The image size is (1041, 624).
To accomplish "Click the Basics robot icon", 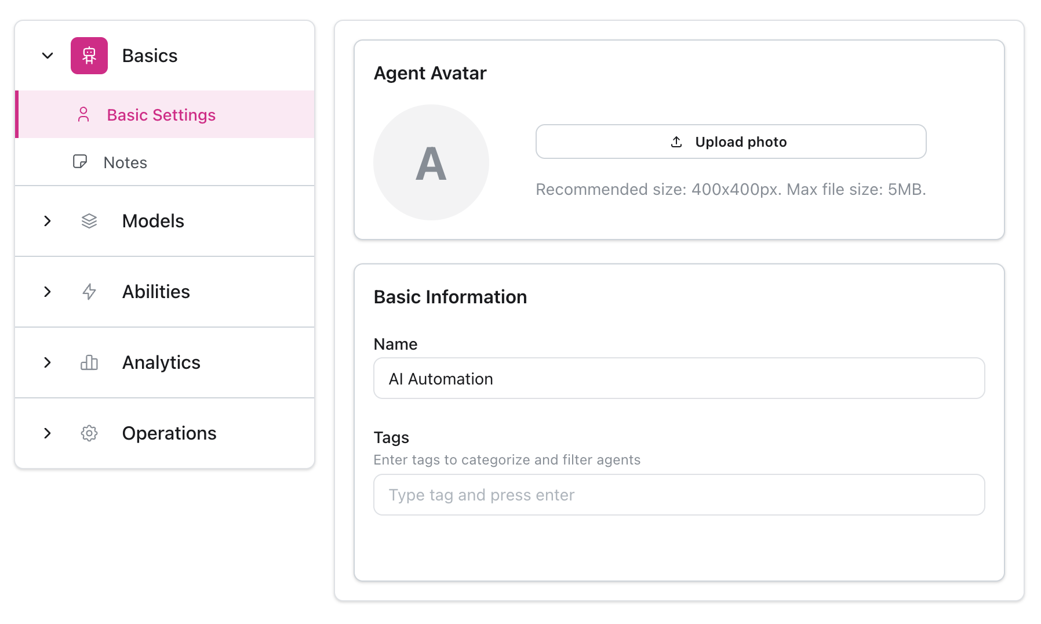I will [89, 56].
